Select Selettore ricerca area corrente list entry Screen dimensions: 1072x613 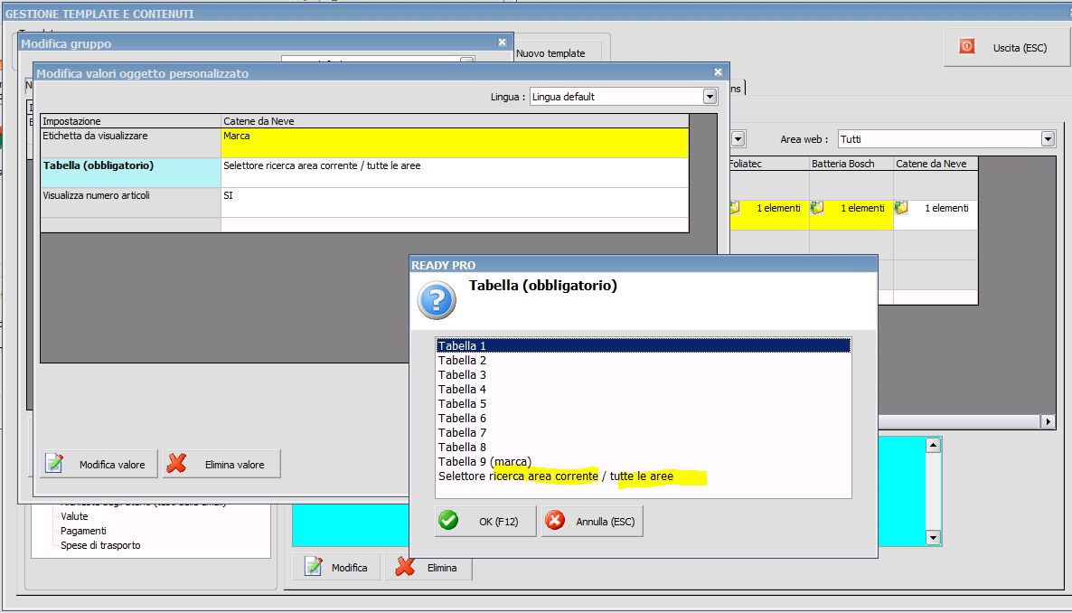click(644, 476)
